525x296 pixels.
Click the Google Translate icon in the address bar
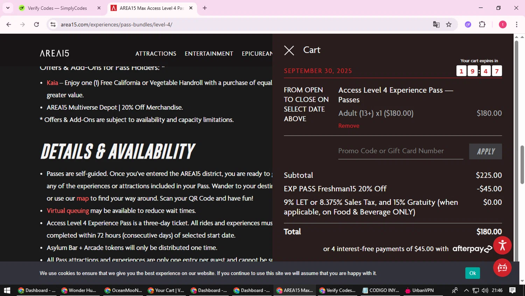coord(436,24)
